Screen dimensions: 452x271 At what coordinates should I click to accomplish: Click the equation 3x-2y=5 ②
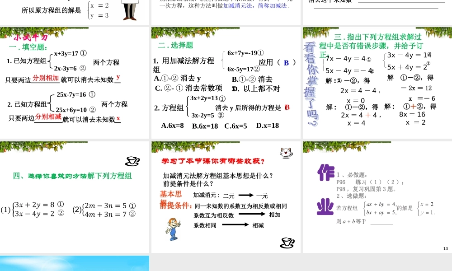coord(207,115)
